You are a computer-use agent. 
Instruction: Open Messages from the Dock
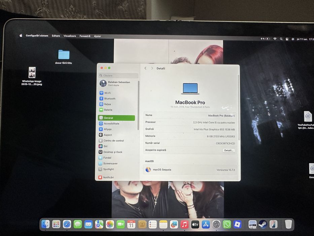(78, 224)
